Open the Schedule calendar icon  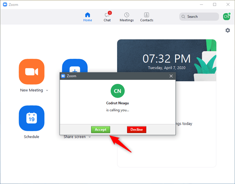click(32, 118)
